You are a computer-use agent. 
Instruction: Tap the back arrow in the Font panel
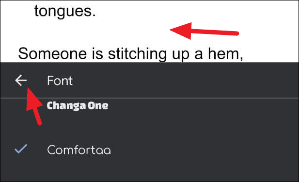point(21,81)
